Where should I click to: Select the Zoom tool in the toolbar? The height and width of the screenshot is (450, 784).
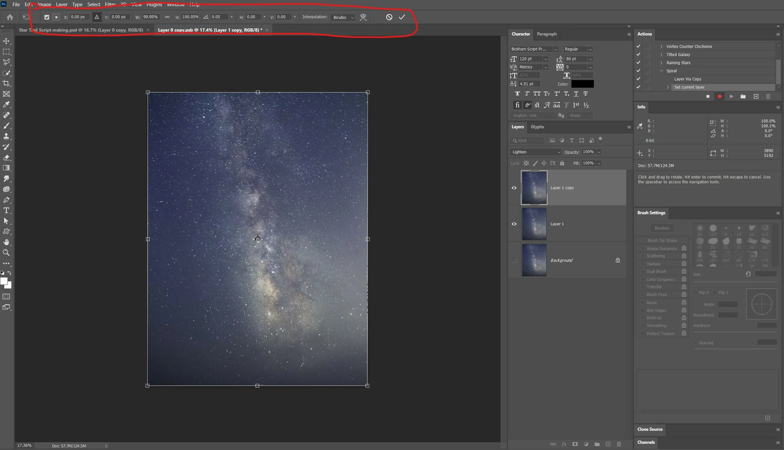6,252
